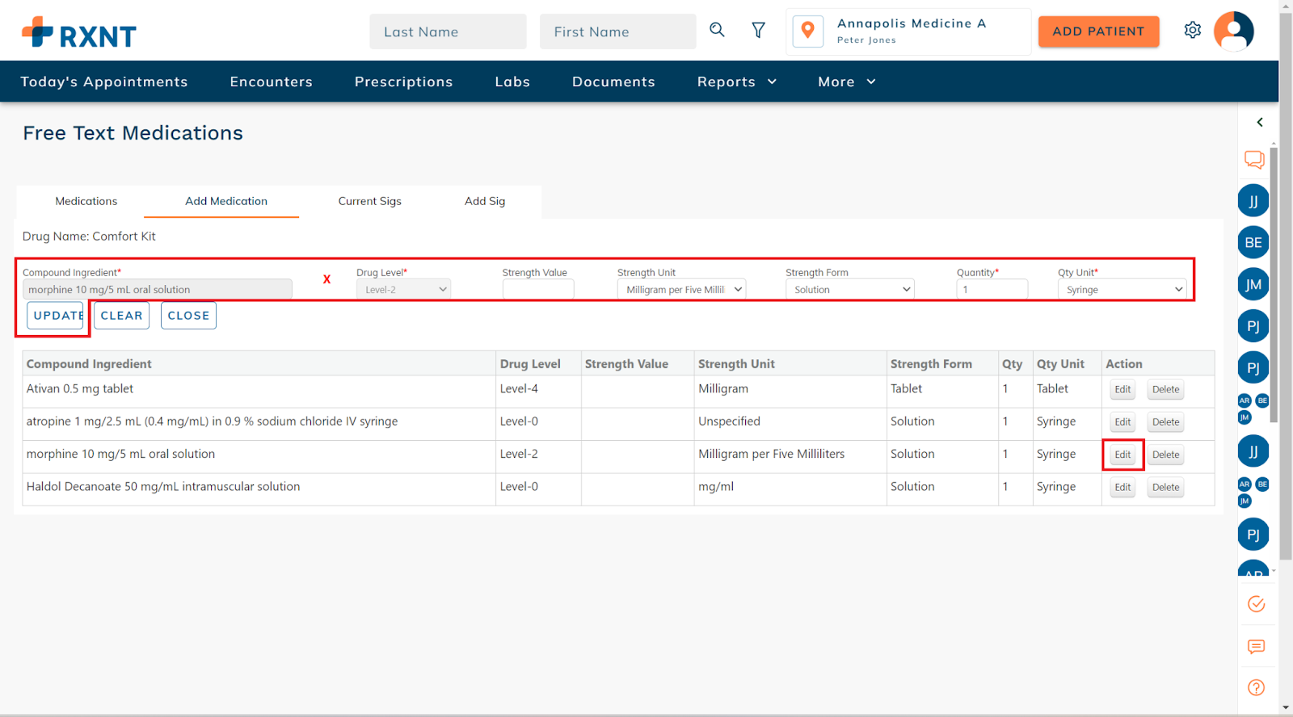This screenshot has height=717, width=1293.
Task: Open the Qty Unit dropdown
Action: coord(1122,290)
